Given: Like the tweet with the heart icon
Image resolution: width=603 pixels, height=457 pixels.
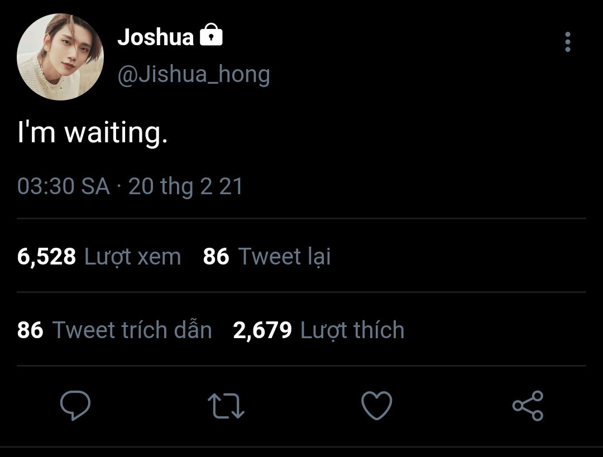Looking at the screenshot, I should [x=377, y=406].
